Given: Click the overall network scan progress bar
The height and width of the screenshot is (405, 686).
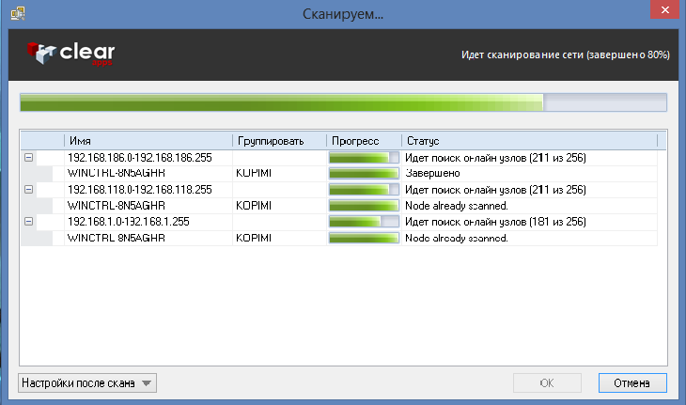Looking at the screenshot, I should click(343, 102).
